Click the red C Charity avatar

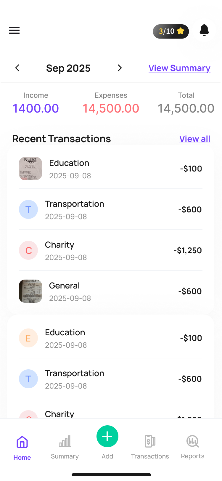(x=28, y=250)
